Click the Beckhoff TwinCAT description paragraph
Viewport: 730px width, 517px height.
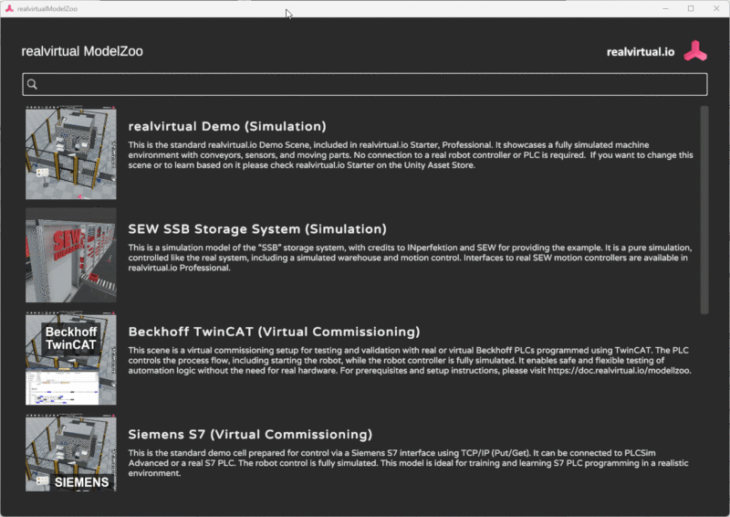(411, 361)
